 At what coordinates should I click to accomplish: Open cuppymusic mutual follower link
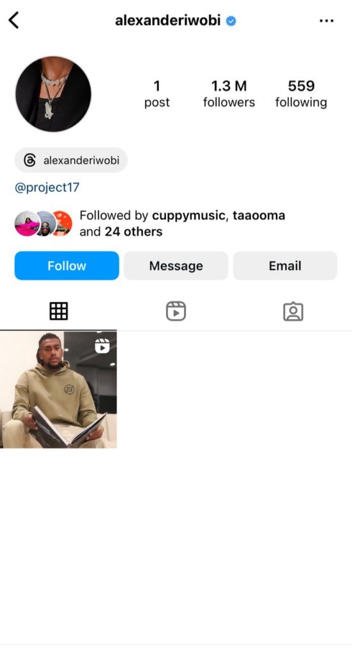coord(189,216)
